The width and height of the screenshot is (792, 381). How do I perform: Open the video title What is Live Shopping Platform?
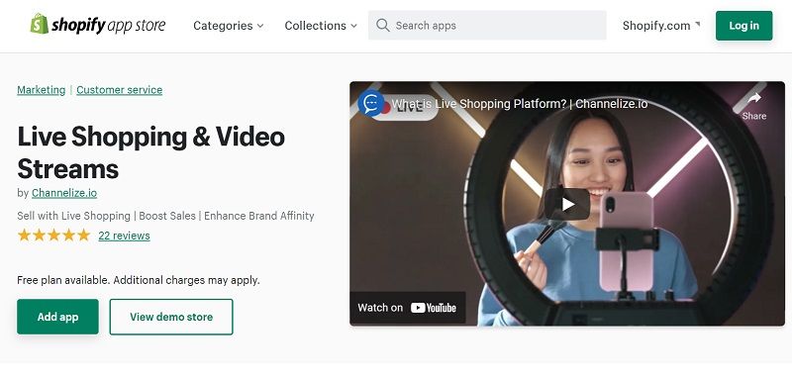pos(520,104)
